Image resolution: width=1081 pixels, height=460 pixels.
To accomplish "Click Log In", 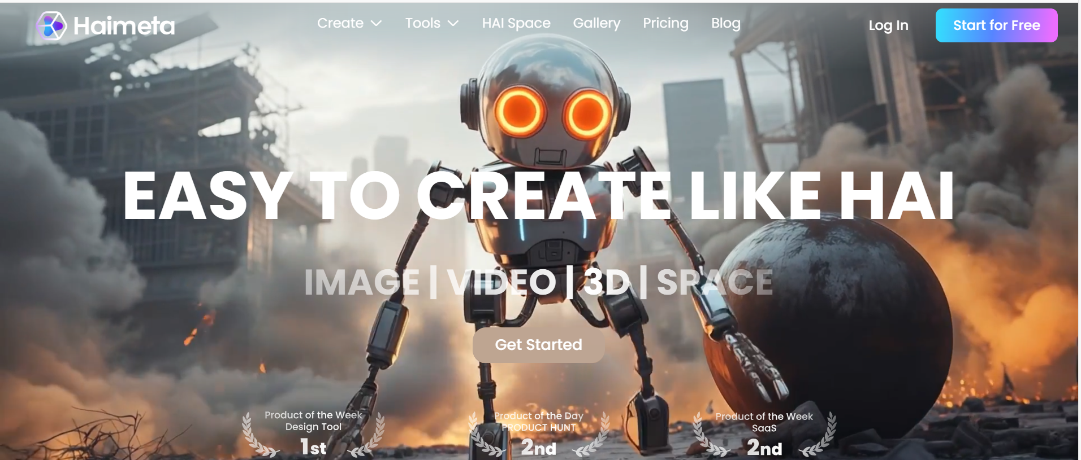I will click(888, 25).
